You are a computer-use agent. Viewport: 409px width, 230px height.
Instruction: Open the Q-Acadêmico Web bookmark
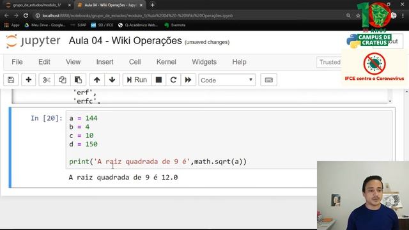pyautogui.click(x=138, y=25)
